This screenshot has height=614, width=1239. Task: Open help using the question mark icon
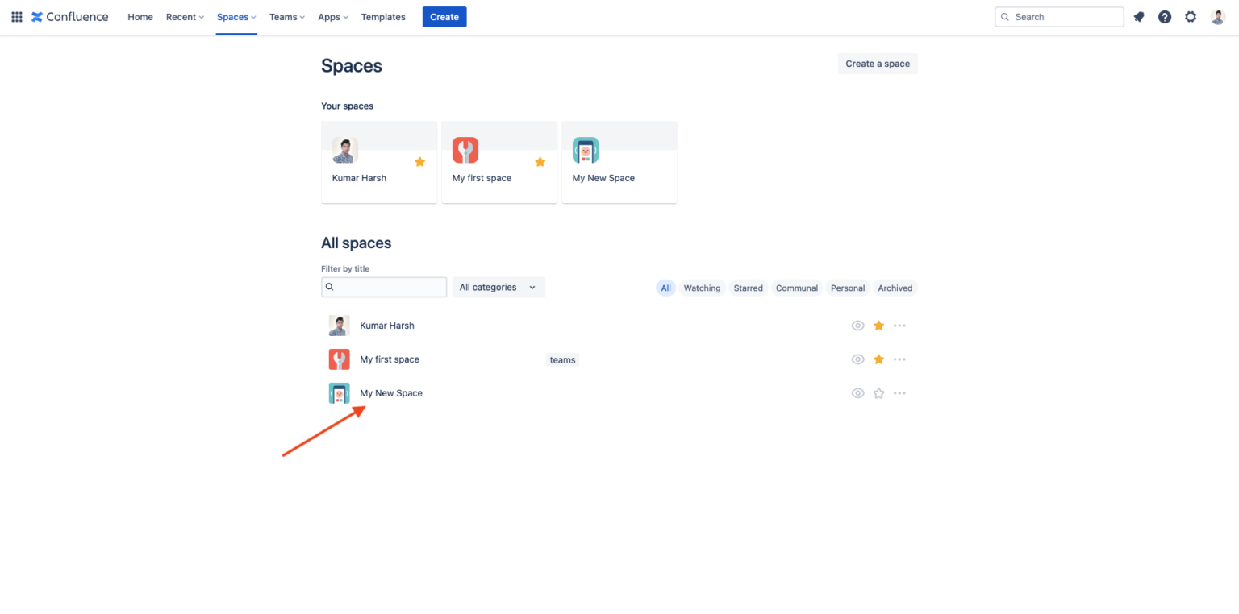[1164, 16]
